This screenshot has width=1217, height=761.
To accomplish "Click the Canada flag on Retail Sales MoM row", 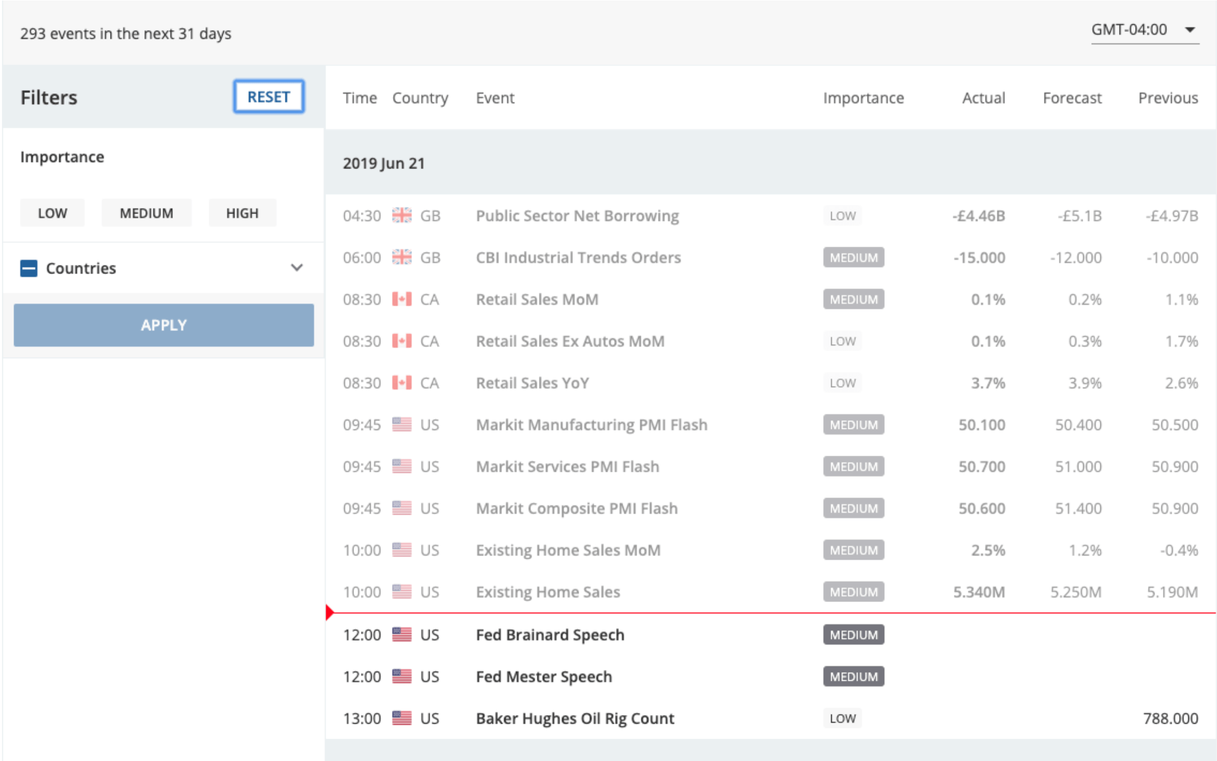I will (x=401, y=299).
